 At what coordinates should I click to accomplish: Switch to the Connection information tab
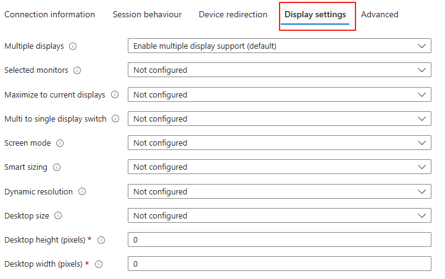click(x=49, y=14)
